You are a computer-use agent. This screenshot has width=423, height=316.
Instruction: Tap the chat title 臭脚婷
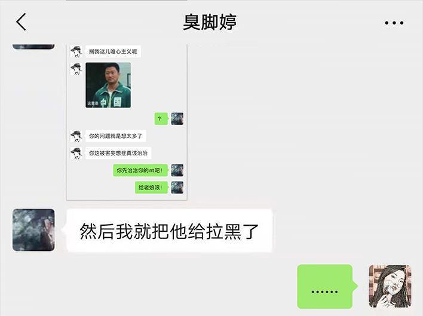[210, 22]
